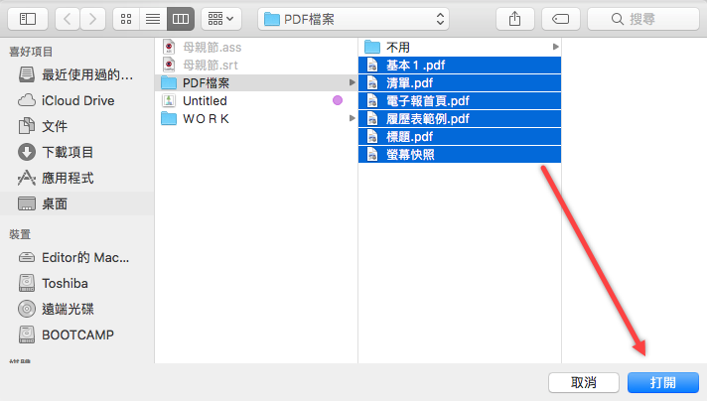Select 遠端光碟 in sidebar
Image resolution: width=707 pixels, height=401 pixels.
click(x=77, y=309)
